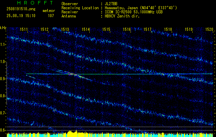Click the Hamamatsu, Japan location text

(x=140, y=8)
